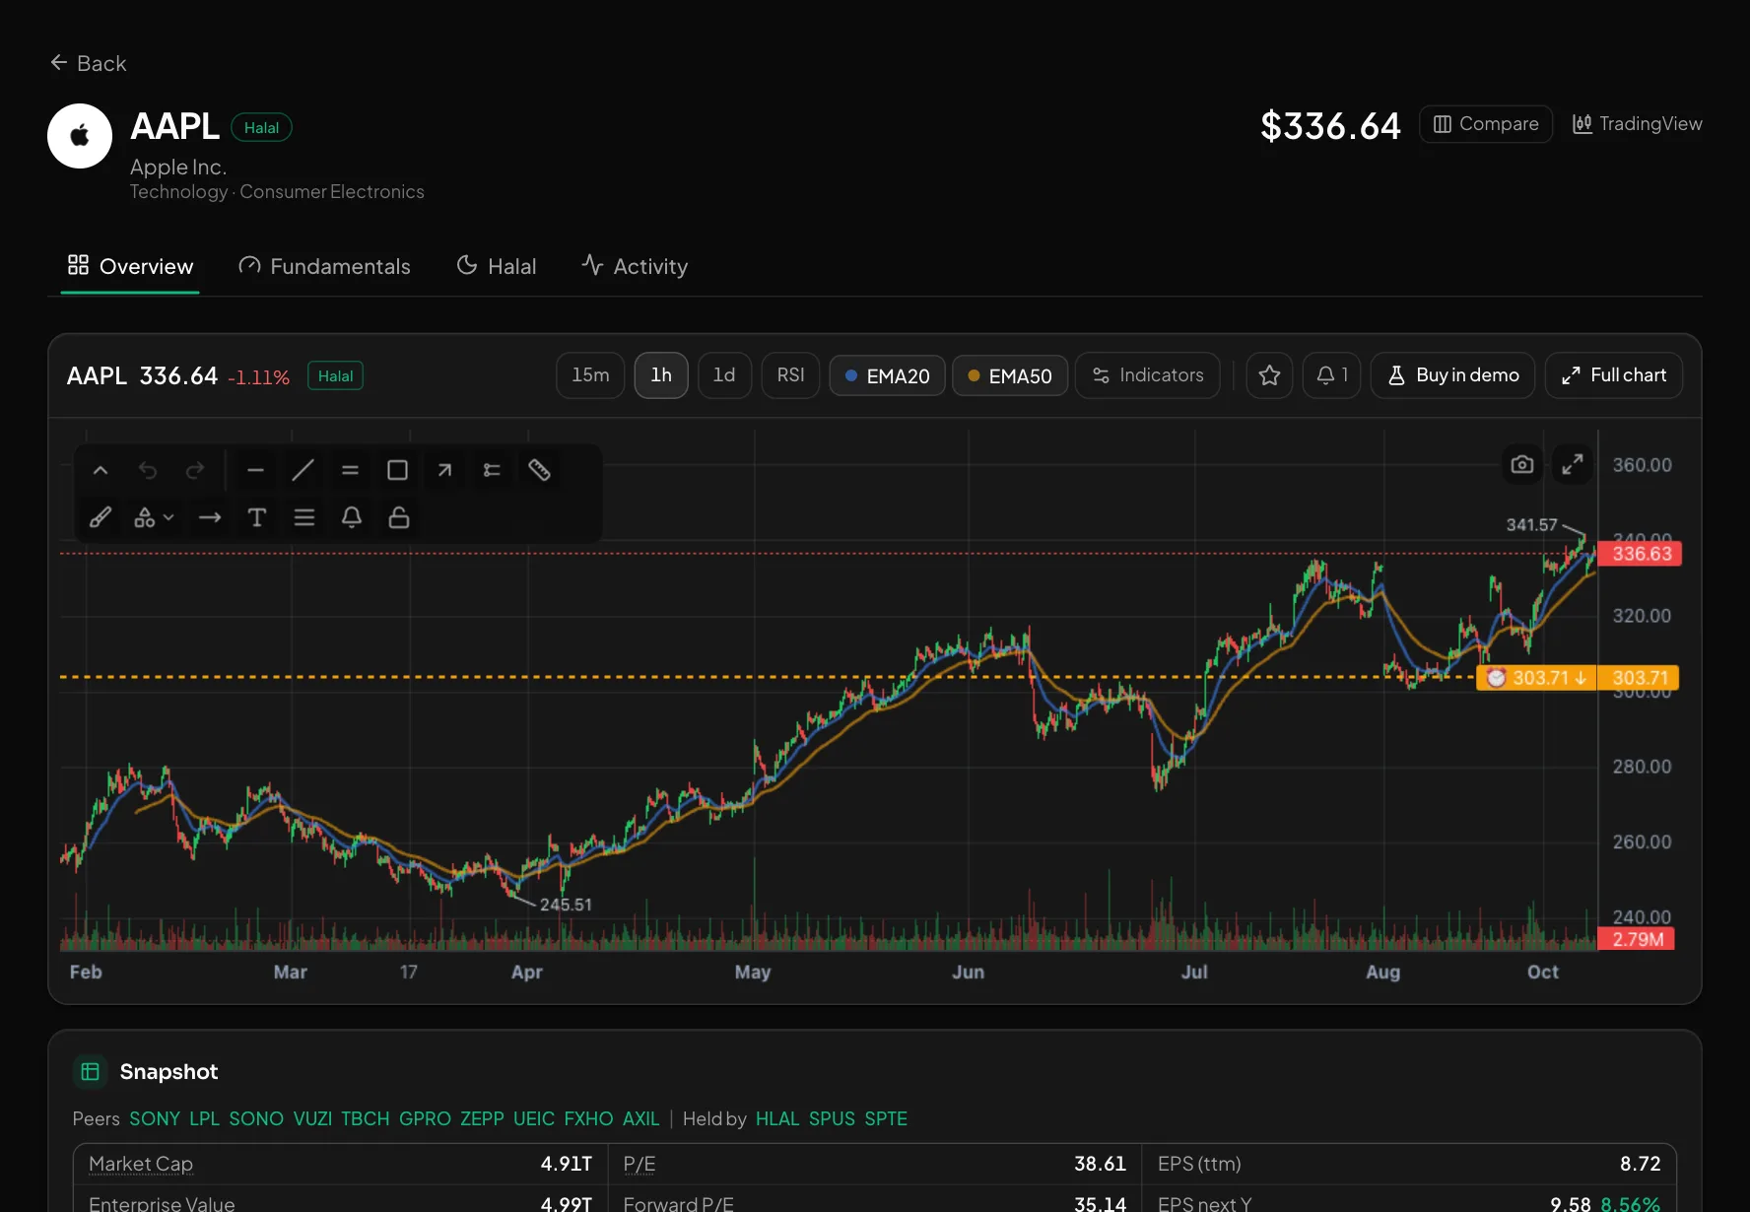Select the diagonal trend line tool
This screenshot has width=1750, height=1212.
303,471
